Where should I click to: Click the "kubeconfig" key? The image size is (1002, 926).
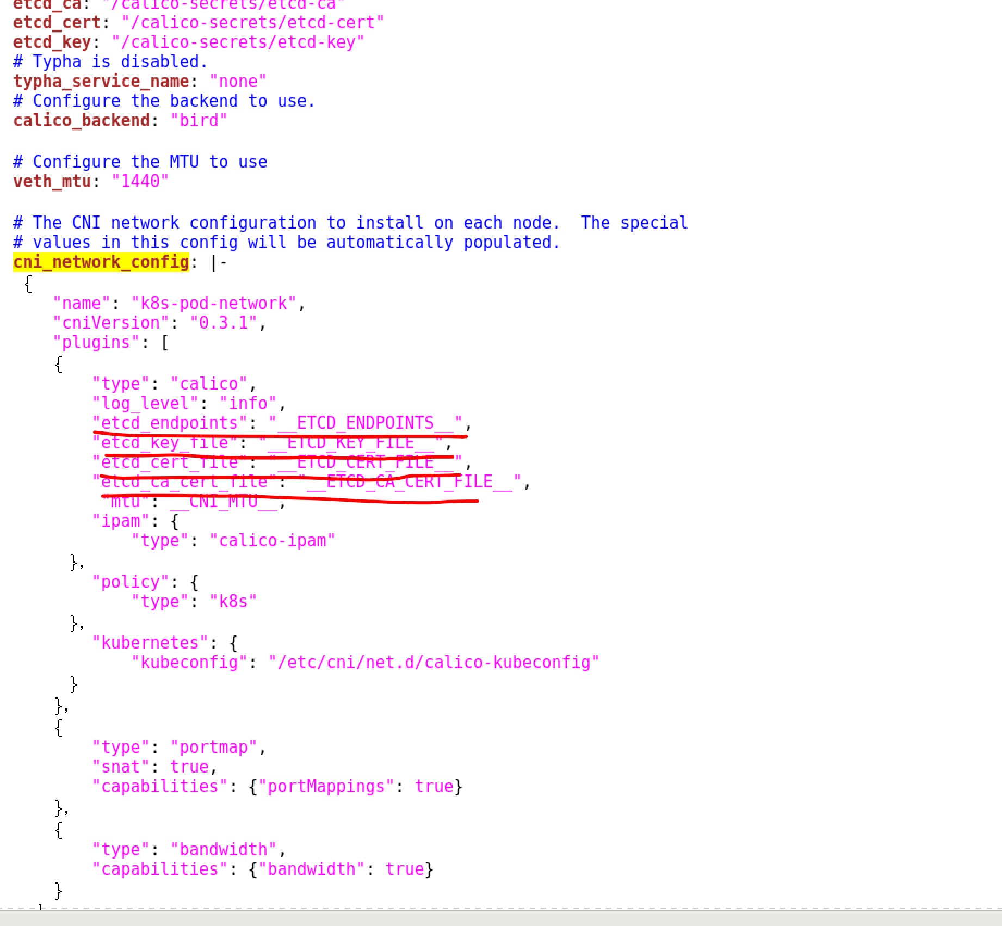pos(189,663)
